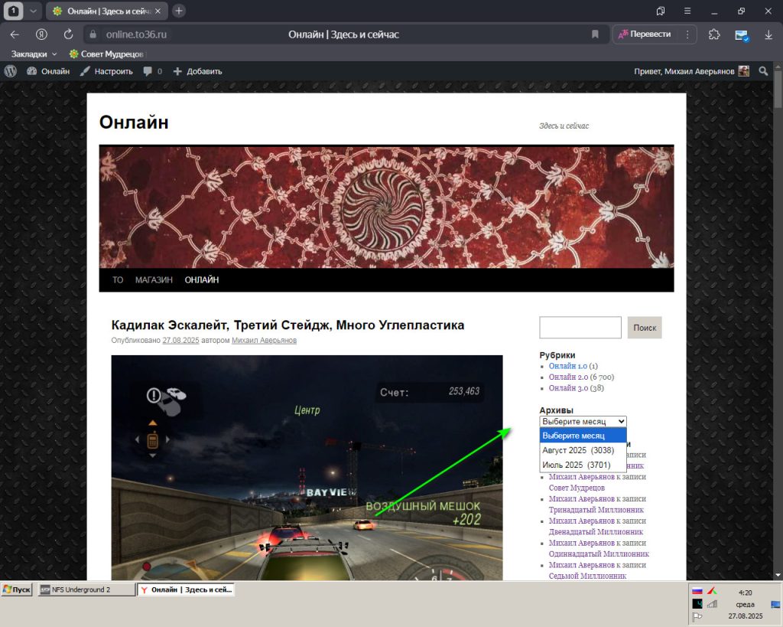Open the downloads arrow icon
The image size is (783, 627).
(x=768, y=34)
